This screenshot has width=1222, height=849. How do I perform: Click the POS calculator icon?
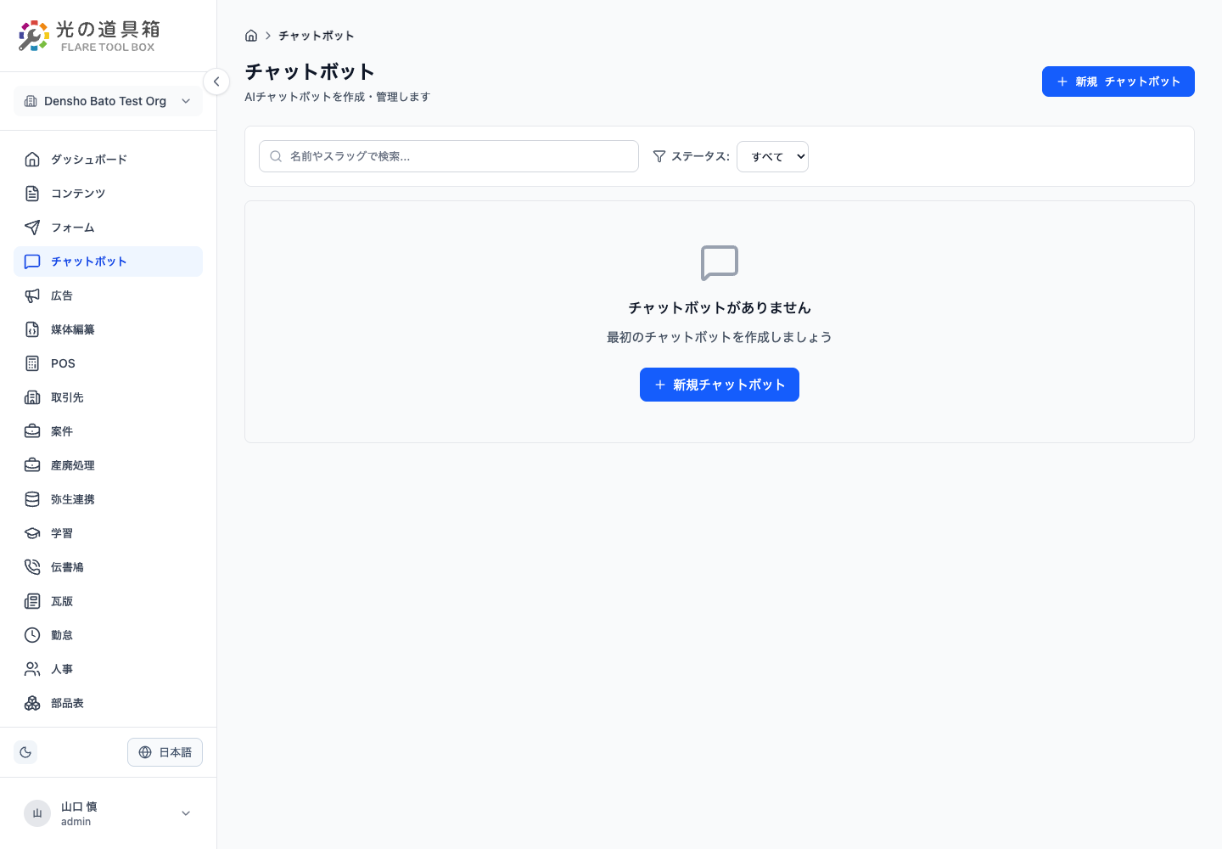coord(32,363)
